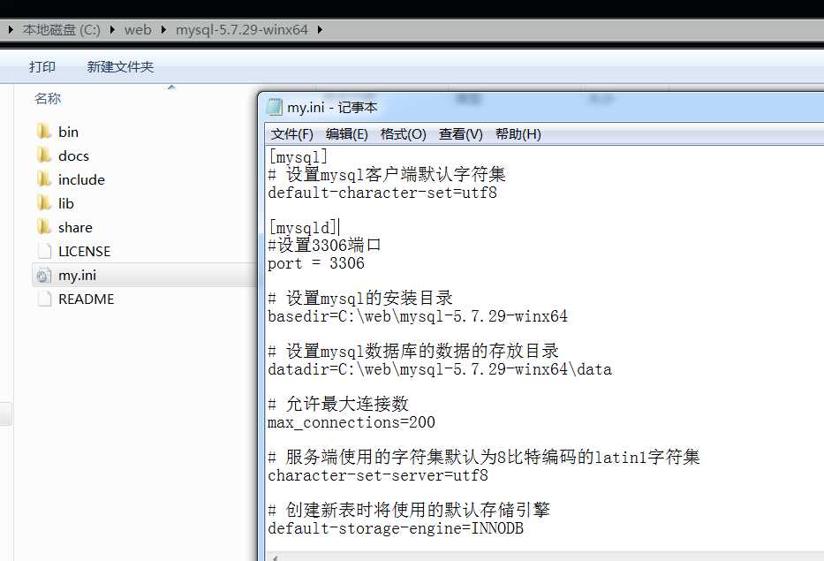The height and width of the screenshot is (561, 824).
Task: Click the 新建文件夹 button
Action: 120,67
